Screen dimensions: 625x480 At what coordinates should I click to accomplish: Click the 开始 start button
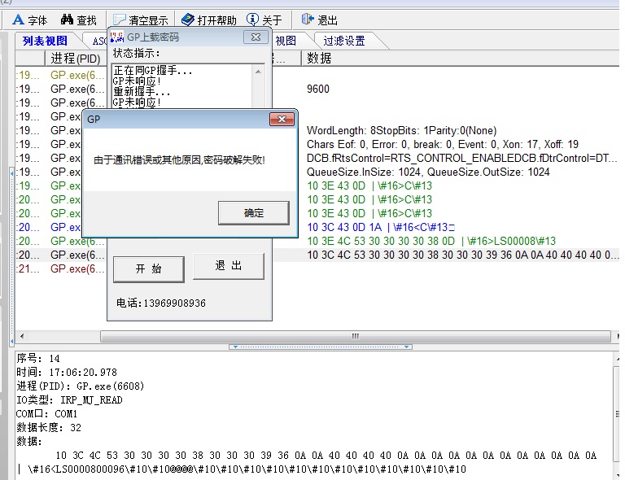point(148,268)
